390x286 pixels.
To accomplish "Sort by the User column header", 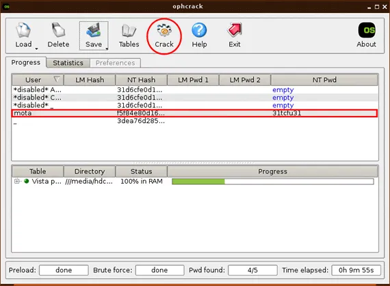I will pos(38,80).
